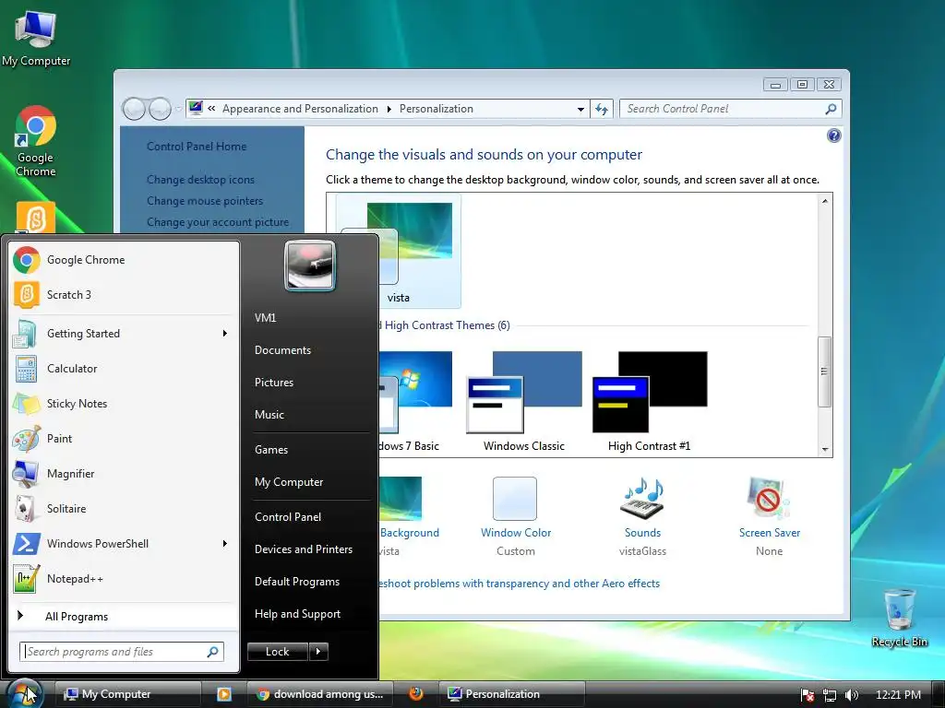This screenshot has width=945, height=708.
Task: Open Windows PowerShell from the Start menu
Action: pos(124,544)
